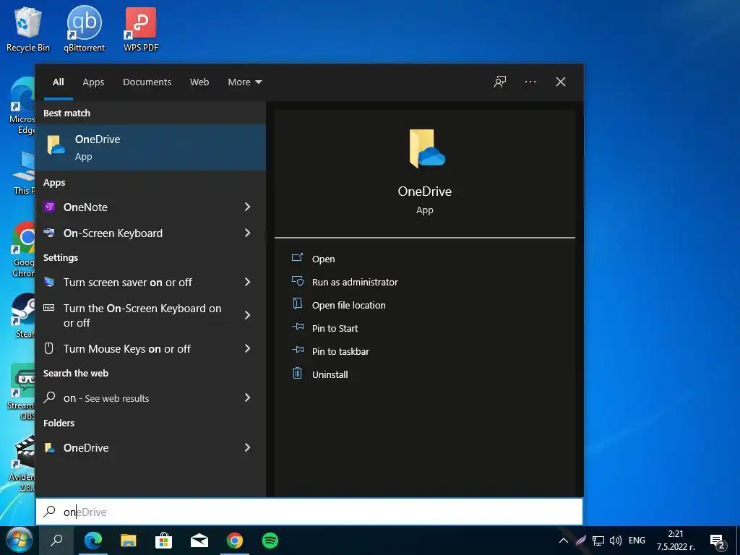This screenshot has height=555, width=740.
Task: Expand the OneDrive folder result arrow
Action: (247, 447)
